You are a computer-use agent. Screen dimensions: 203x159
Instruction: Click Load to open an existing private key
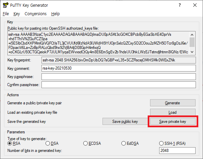point(173,112)
